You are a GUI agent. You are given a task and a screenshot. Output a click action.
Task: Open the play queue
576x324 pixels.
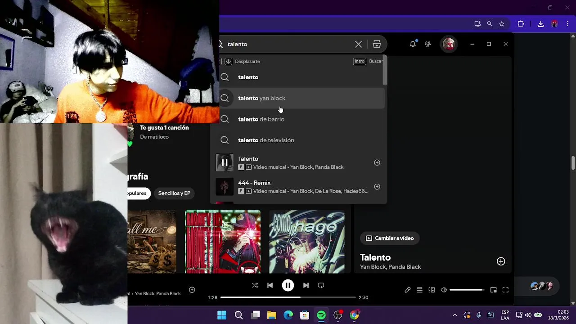(419, 290)
